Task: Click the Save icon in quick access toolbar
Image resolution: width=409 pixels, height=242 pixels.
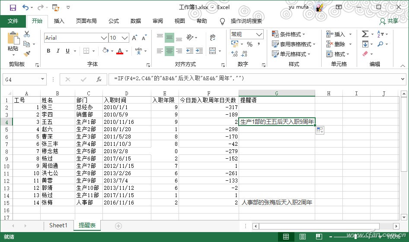Action: (x=13, y=7)
